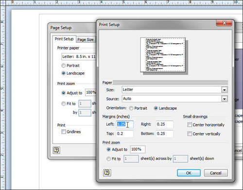Image resolution: width=243 pixels, height=190 pixels.
Task: Switch to the Page Size tab
Action: tap(86, 39)
